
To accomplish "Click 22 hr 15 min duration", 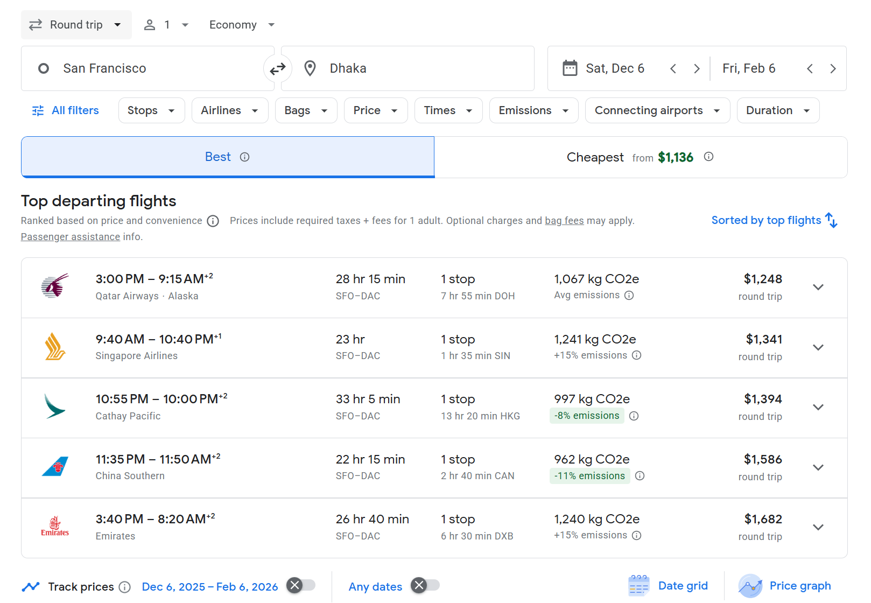I will [x=370, y=459].
